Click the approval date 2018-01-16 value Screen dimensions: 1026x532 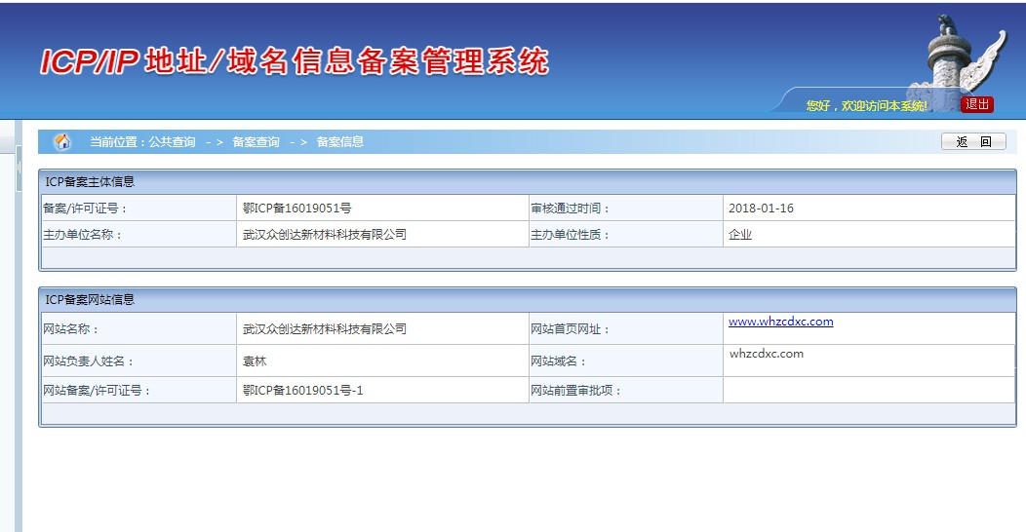[761, 209]
